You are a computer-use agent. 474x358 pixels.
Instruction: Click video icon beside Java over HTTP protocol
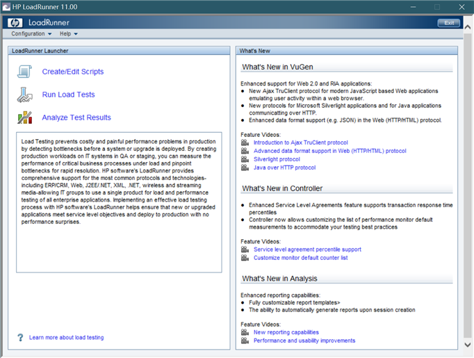pos(245,168)
